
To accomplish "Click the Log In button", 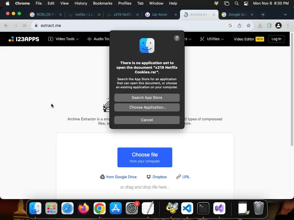I will click(276, 39).
